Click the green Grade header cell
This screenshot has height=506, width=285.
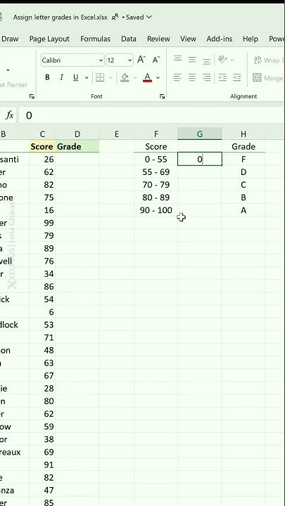[77, 146]
